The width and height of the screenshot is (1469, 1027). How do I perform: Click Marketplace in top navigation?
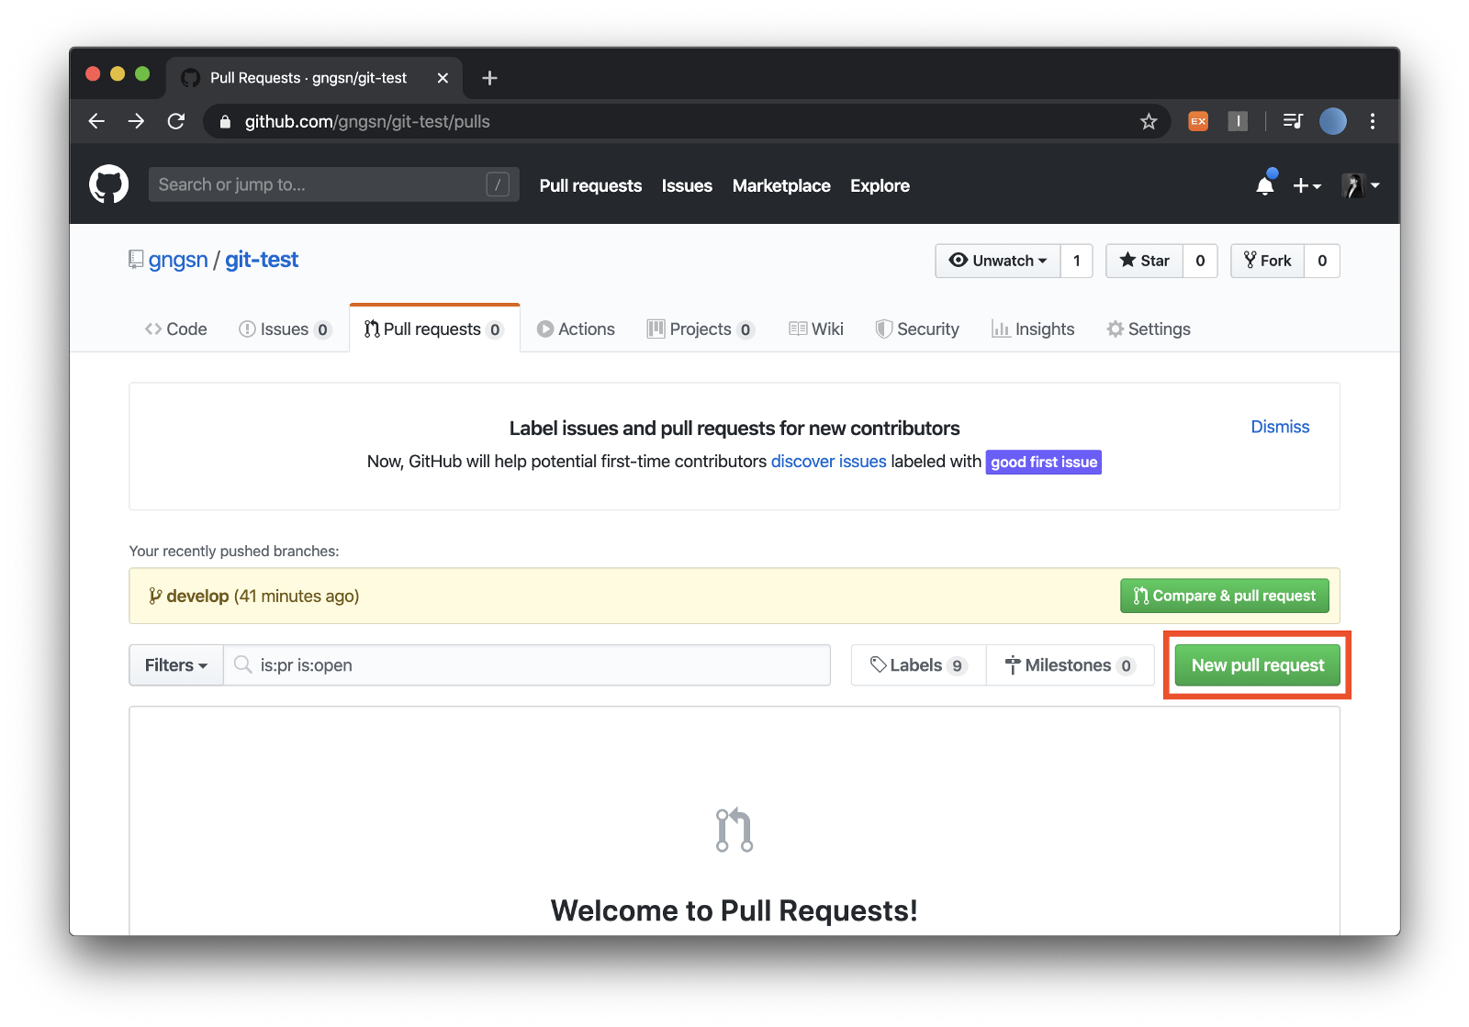point(781,185)
